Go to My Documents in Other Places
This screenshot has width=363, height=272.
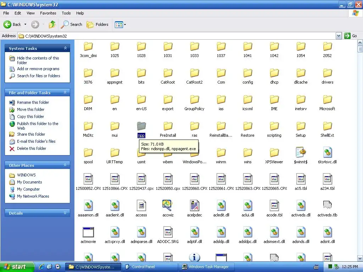[29, 182]
